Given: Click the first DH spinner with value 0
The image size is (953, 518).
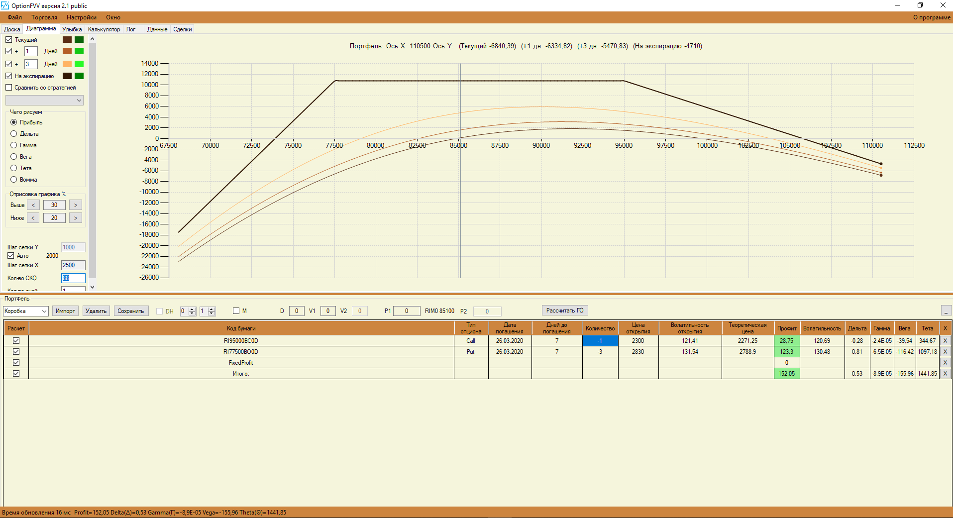Looking at the screenshot, I should tap(188, 311).
